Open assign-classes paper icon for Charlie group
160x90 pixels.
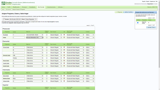point(47,58)
